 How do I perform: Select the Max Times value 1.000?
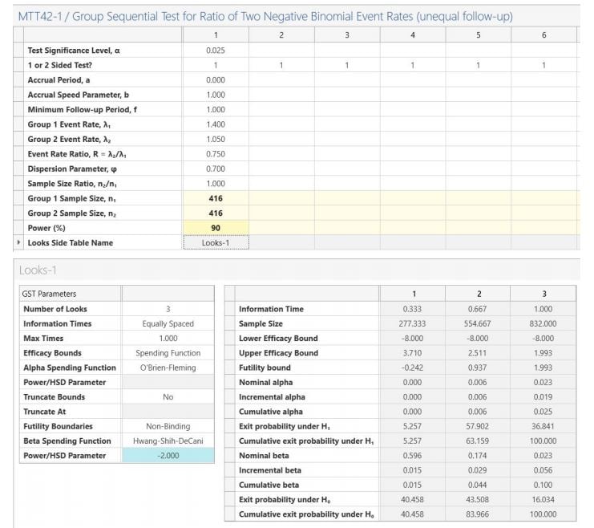(168, 338)
